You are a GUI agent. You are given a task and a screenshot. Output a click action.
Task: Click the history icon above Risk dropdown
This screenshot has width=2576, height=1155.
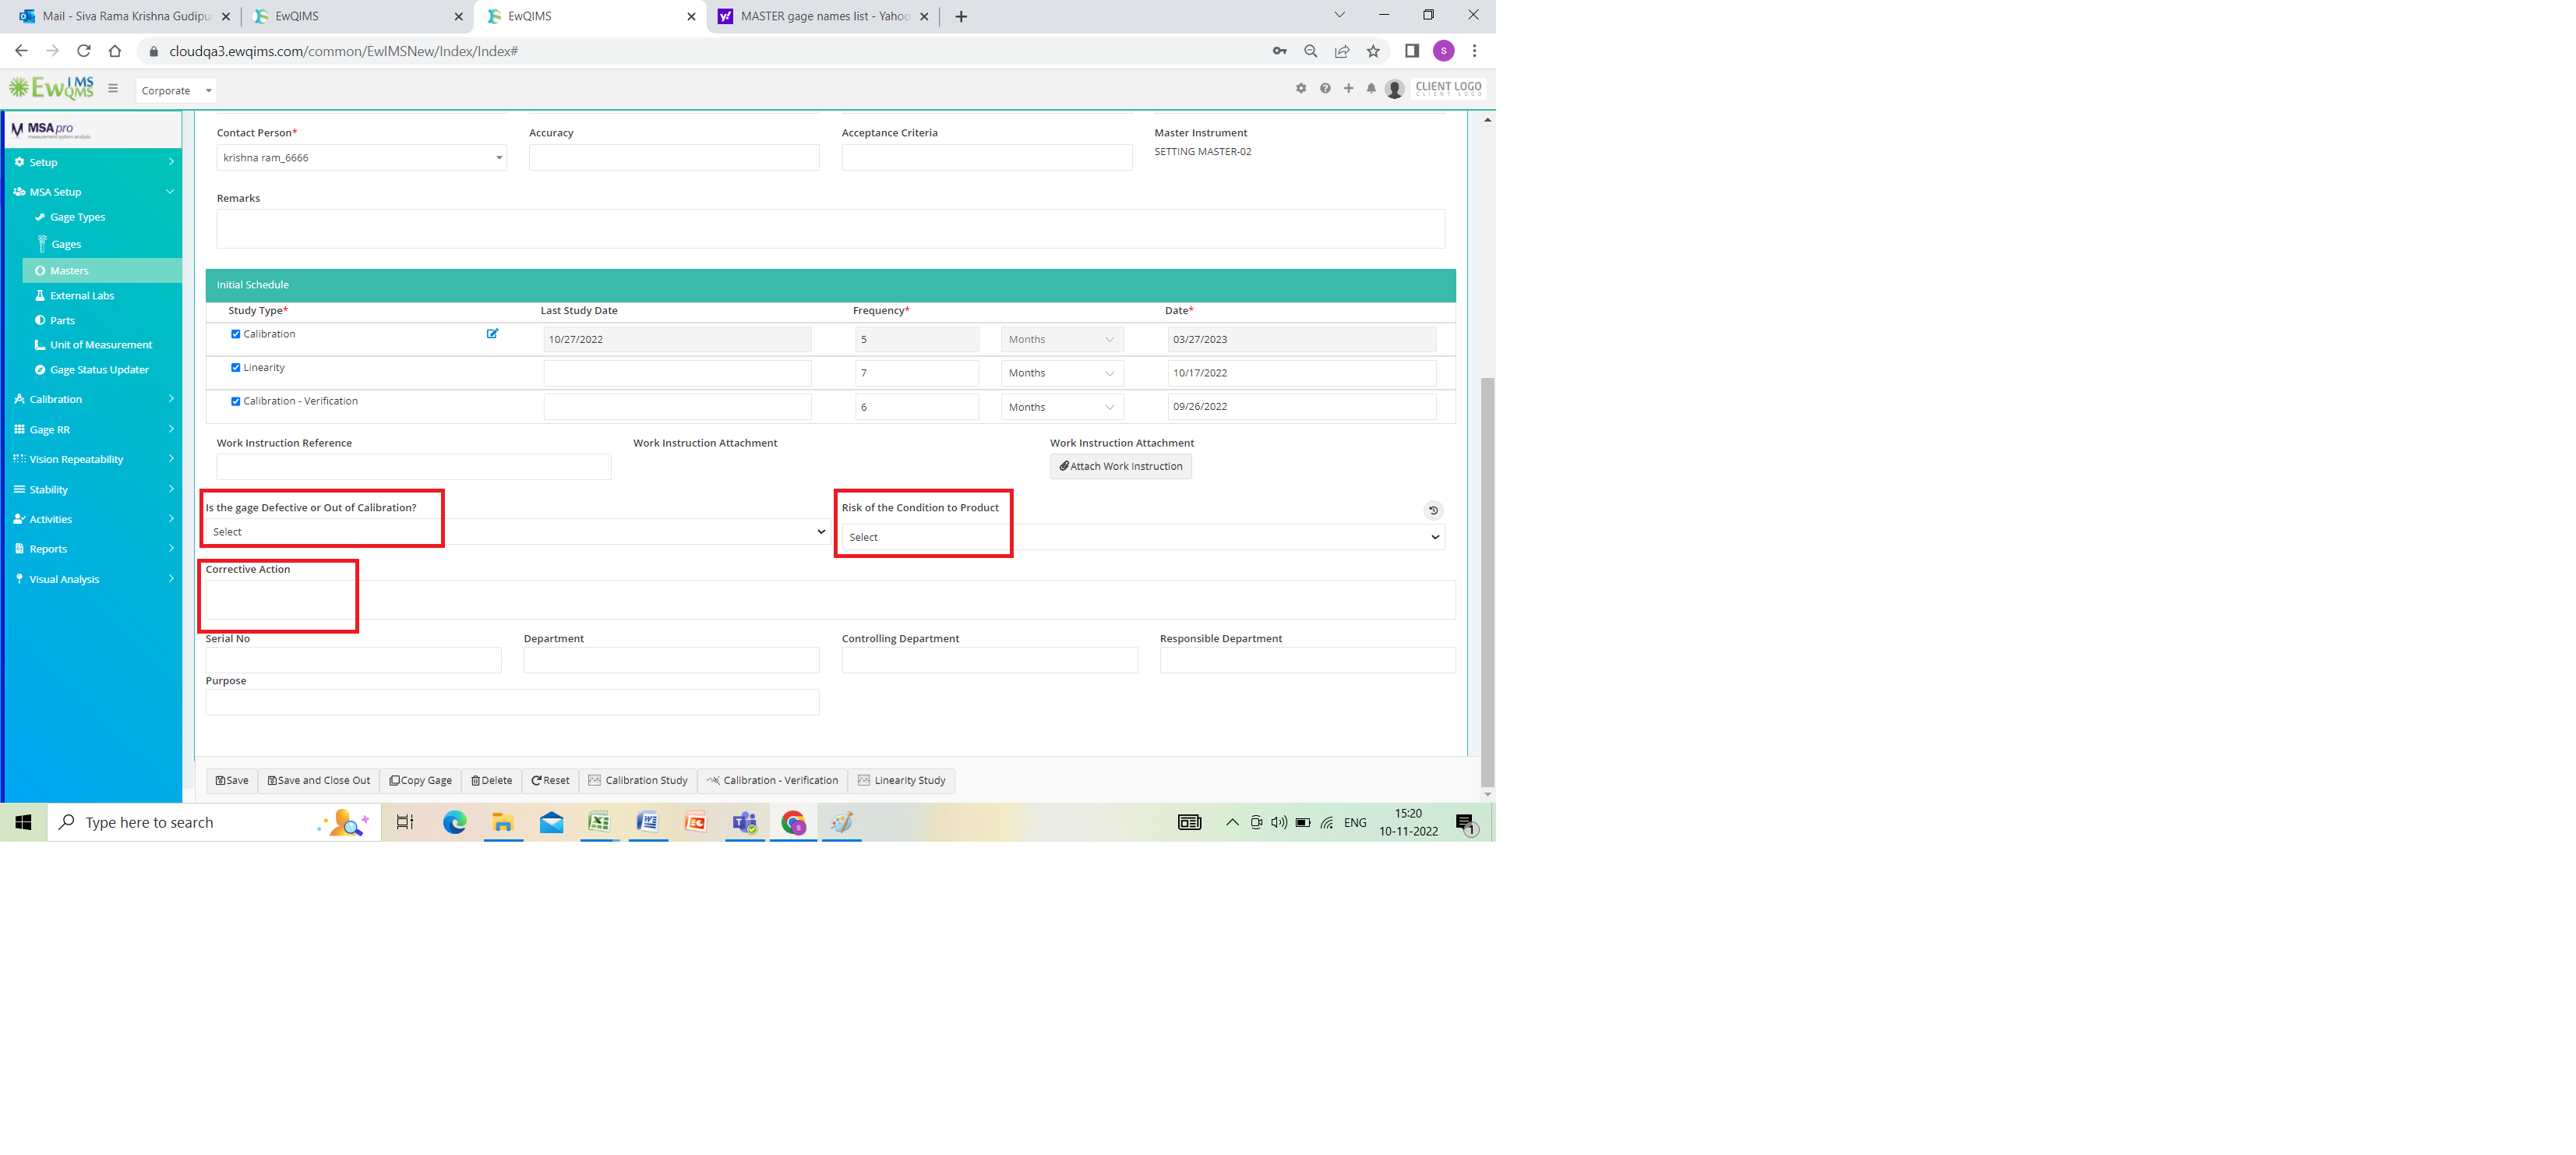(1433, 510)
